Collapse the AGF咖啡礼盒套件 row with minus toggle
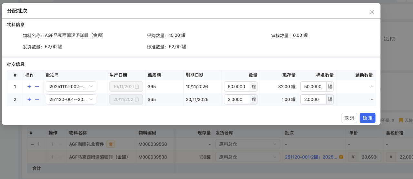This screenshot has height=179, width=413. click(32, 144)
